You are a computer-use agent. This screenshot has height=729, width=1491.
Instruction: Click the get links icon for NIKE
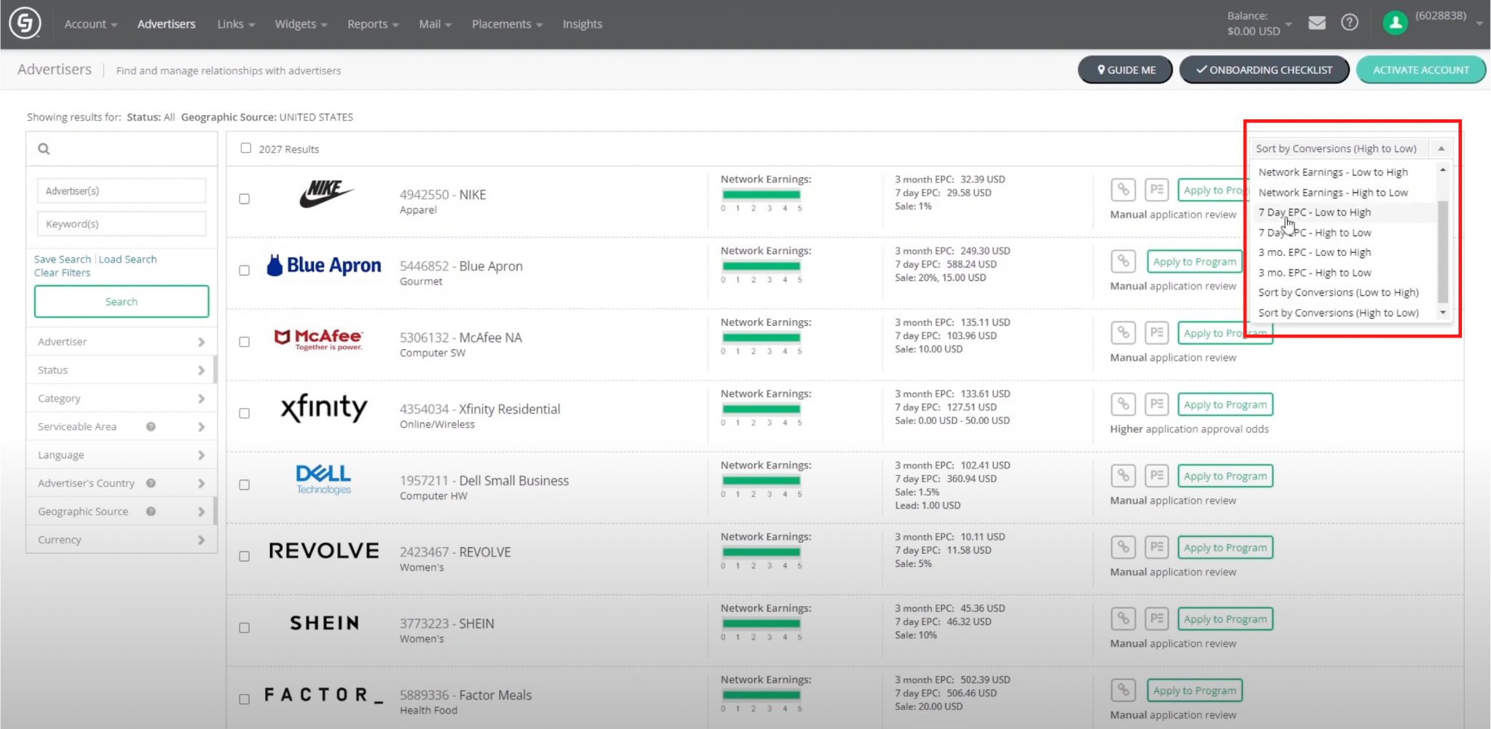1123,190
